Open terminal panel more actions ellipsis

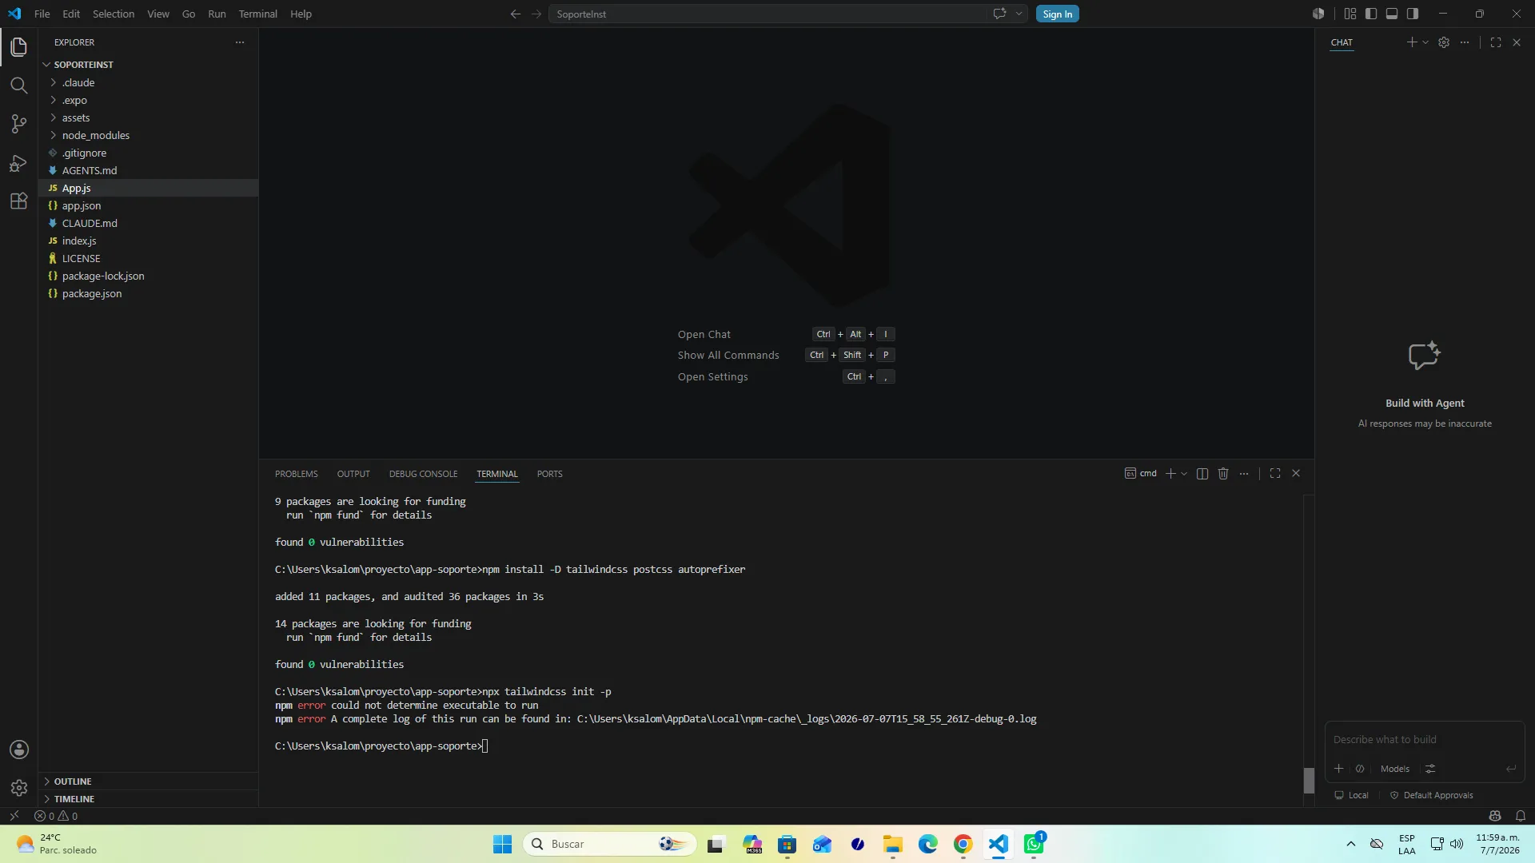coord(1244,474)
